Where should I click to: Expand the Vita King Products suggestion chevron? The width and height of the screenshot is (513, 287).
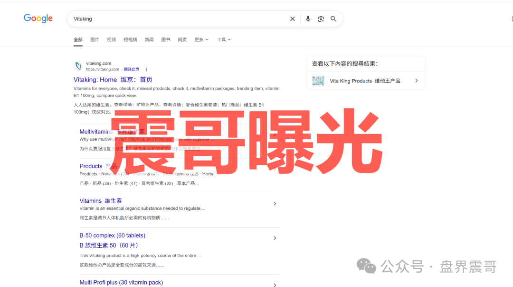click(417, 81)
